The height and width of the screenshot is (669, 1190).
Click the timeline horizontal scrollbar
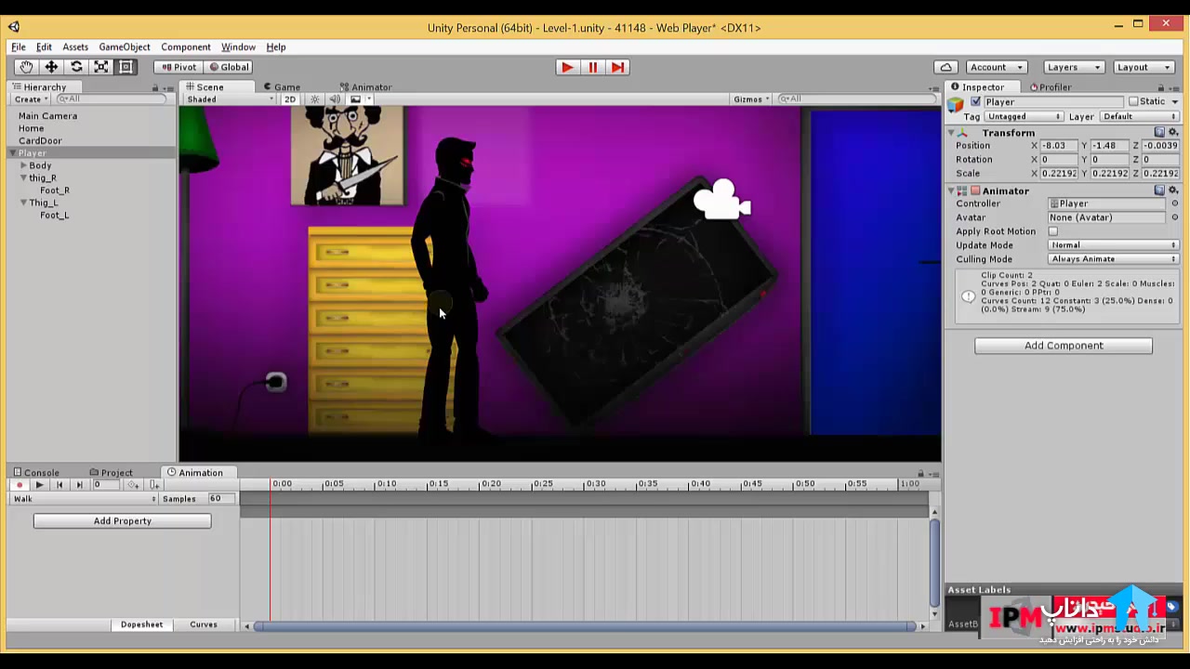pos(586,626)
